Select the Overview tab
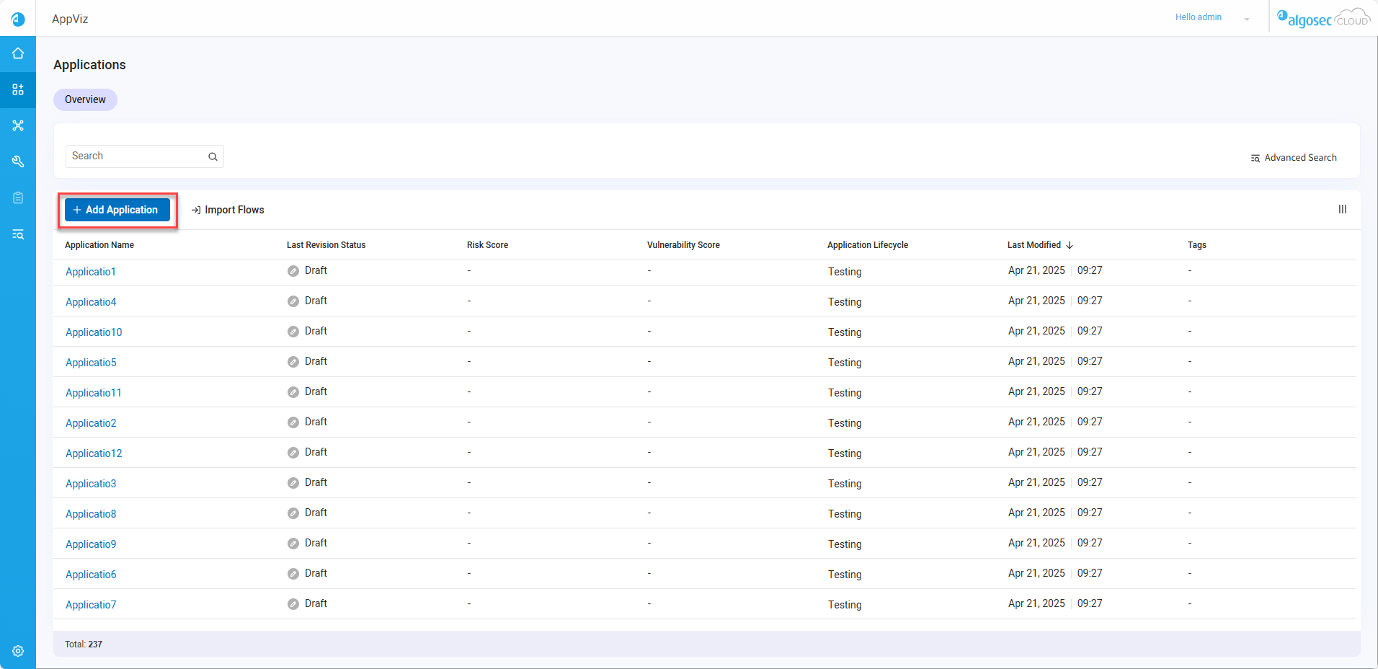This screenshot has height=669, width=1378. [85, 99]
